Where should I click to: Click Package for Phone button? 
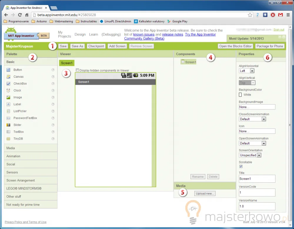[270, 46]
